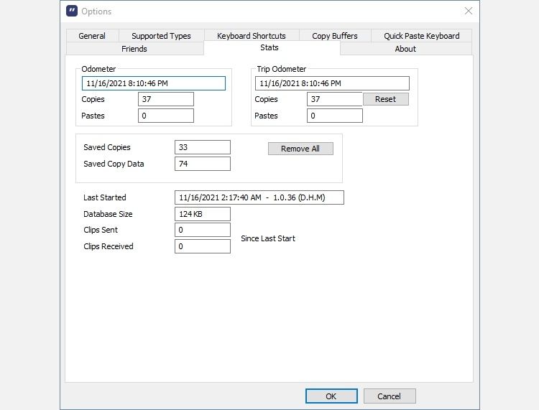This screenshot has height=410, width=539.
Task: Go to Keyboard Shortcuts tab
Action: [252, 36]
